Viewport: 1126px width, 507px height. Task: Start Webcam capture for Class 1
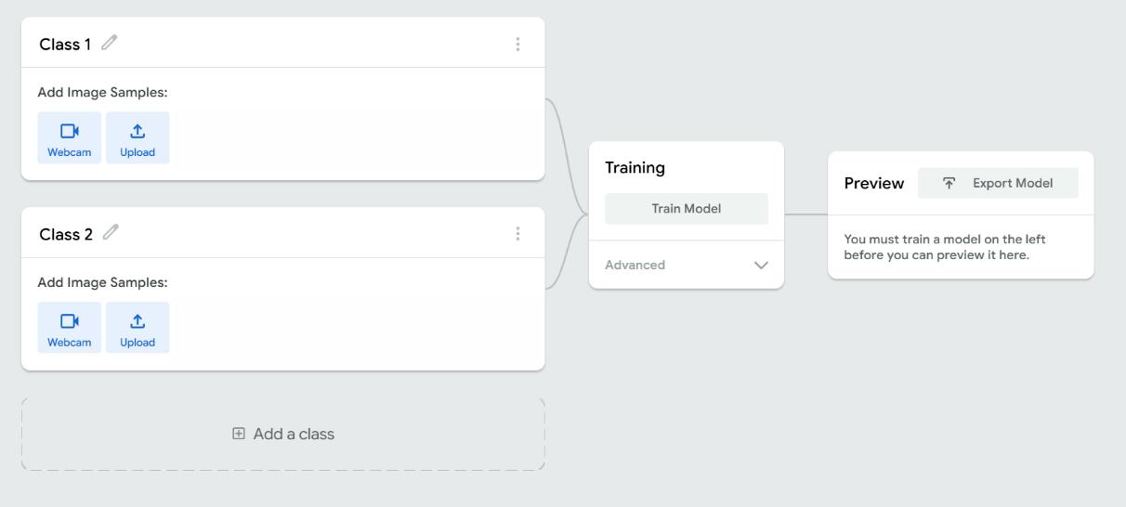tap(70, 137)
